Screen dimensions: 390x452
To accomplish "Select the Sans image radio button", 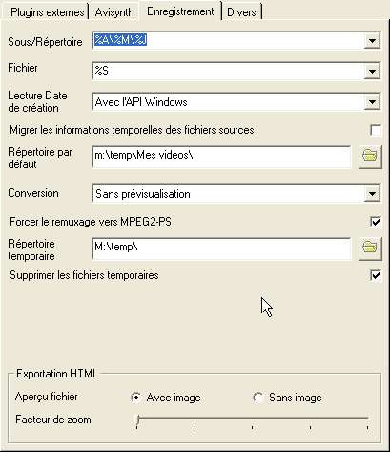I will pyautogui.click(x=257, y=398).
